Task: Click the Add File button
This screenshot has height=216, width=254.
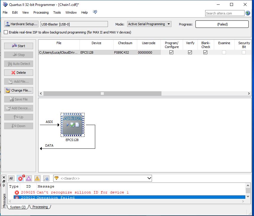Action: tap(19, 81)
